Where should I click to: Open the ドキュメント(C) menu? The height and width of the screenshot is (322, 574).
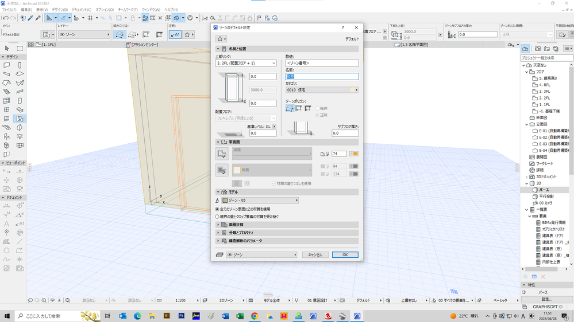pos(81,10)
